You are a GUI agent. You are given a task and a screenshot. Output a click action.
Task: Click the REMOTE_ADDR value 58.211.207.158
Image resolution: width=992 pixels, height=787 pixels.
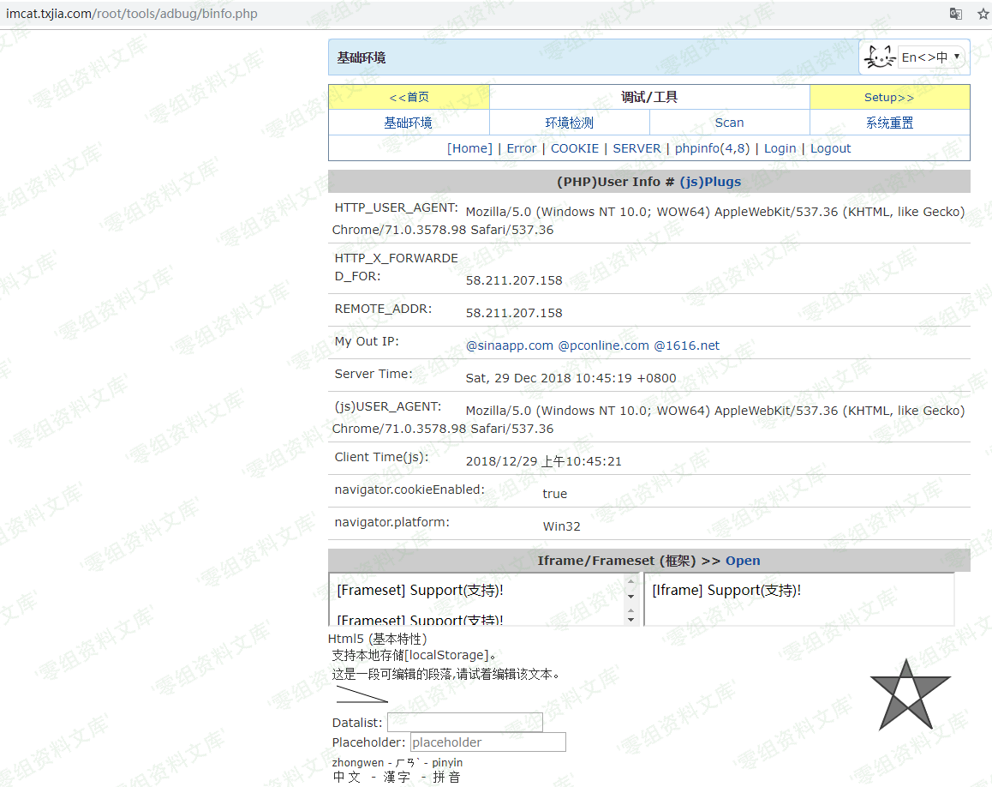[514, 313]
